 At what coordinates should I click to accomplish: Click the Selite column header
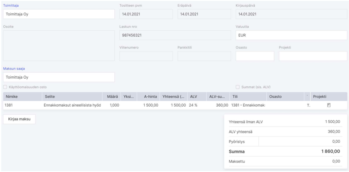point(49,96)
